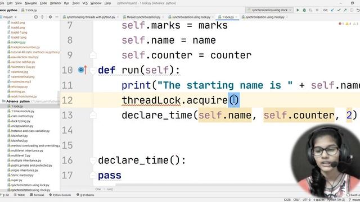Click the fold marker at line 17
Image resolution: width=360 pixels, height=202 pixels.
93,175
